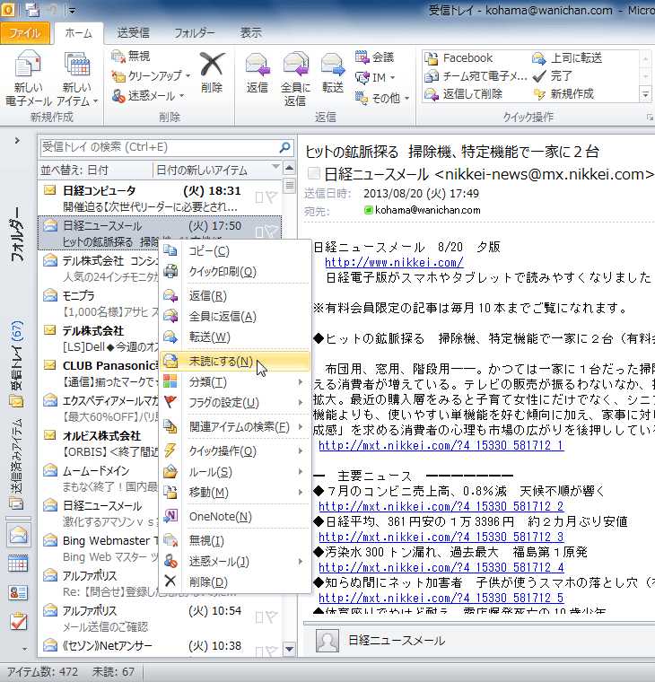Expand the クリーンアップ dropdown
Screen dimensions: 655x682
188,75
